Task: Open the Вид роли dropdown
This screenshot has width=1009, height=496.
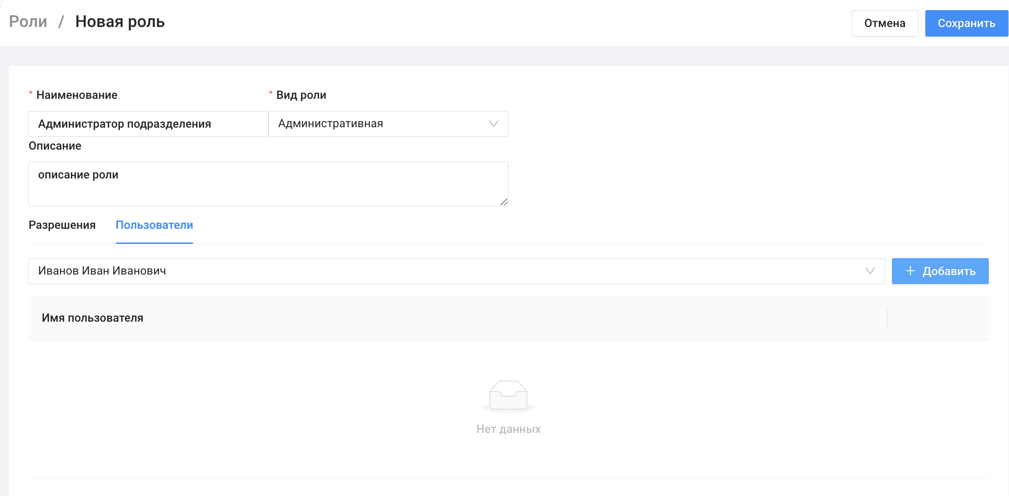Action: pos(388,124)
